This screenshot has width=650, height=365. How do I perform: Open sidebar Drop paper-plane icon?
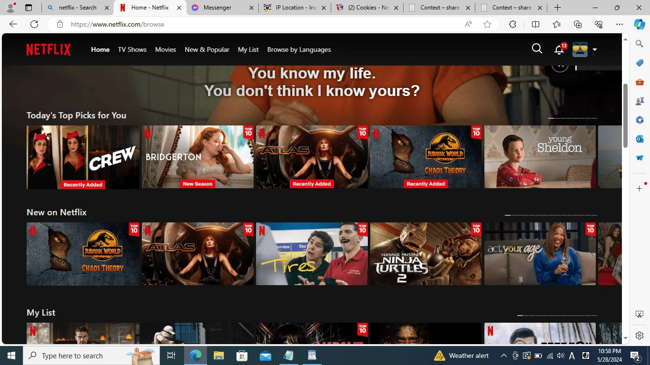pos(640,158)
